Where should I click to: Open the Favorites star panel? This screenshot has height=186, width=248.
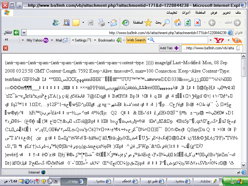pos(148,23)
